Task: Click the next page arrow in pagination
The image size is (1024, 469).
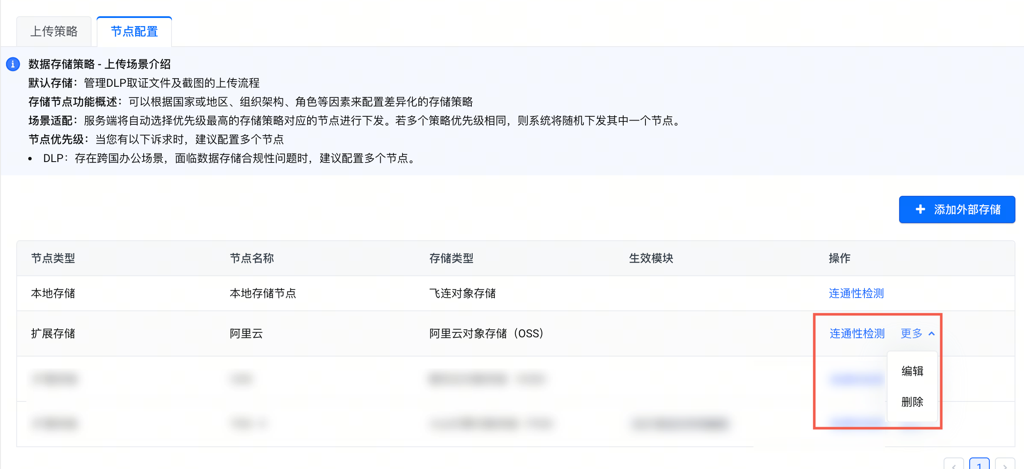Action: coord(1005,465)
